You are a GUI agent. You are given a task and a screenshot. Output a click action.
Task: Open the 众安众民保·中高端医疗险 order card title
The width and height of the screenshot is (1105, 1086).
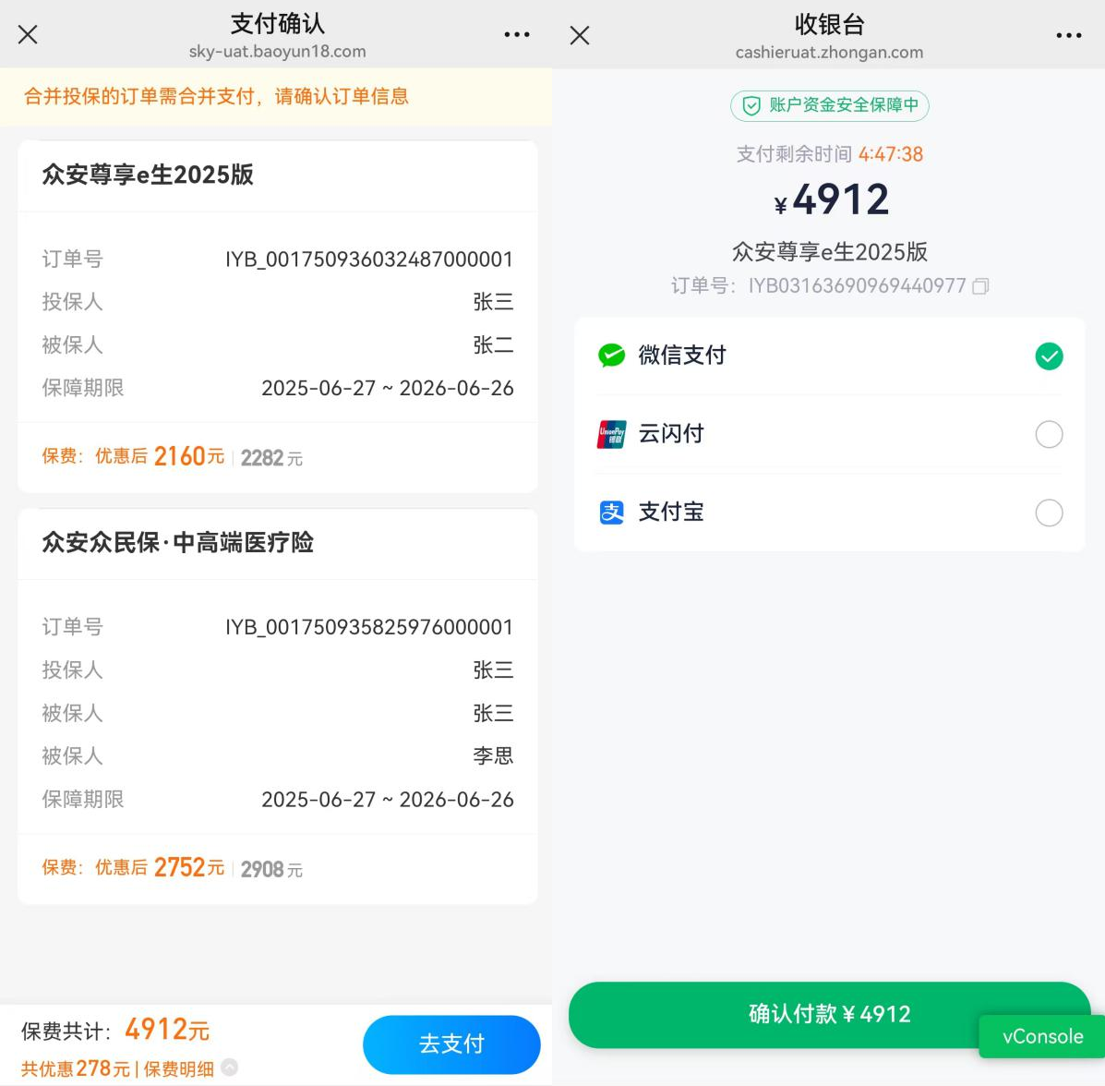coord(177,542)
